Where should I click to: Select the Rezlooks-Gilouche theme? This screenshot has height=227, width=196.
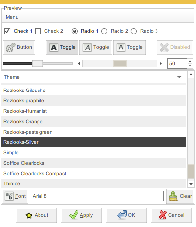click(93, 91)
